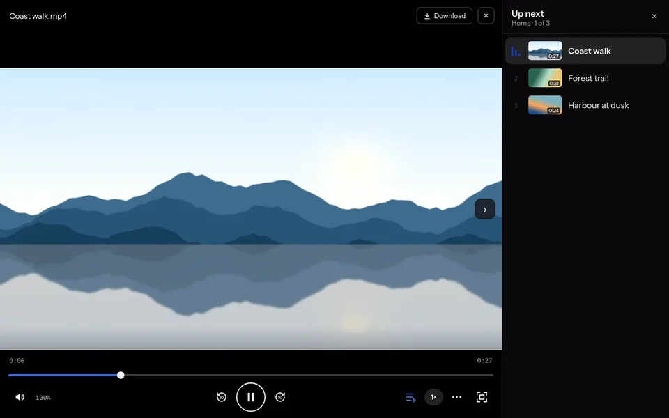Click the 0:06 elapsed time label
The image size is (669, 418).
[17, 360]
